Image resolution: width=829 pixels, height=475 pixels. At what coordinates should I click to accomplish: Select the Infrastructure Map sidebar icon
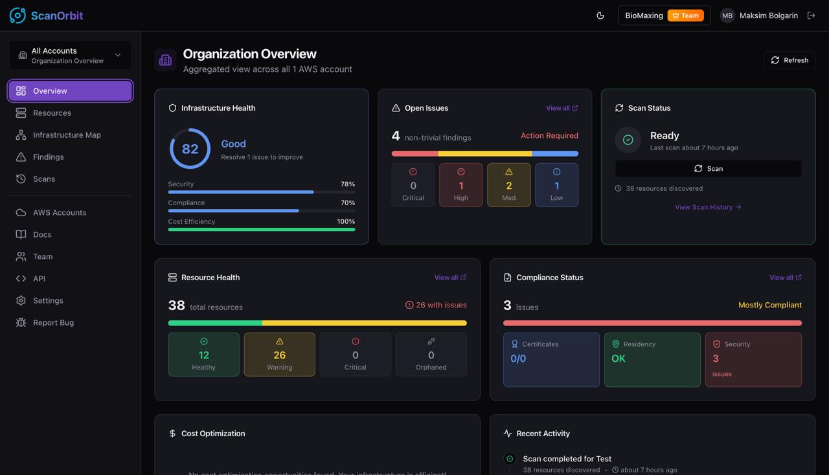coord(21,135)
